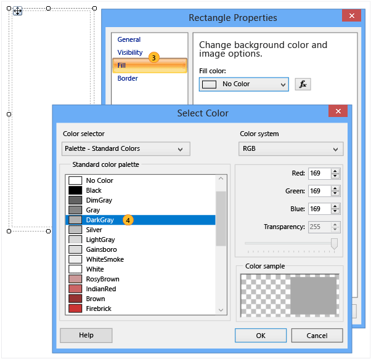371x359 pixels.
Task: Click the palette list scroll-up arrow
Action: (x=221, y=179)
